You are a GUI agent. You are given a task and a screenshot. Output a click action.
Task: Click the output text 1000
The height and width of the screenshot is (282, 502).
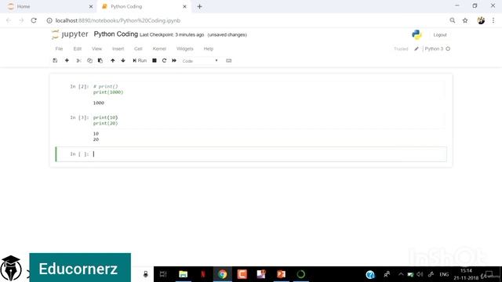click(99, 103)
